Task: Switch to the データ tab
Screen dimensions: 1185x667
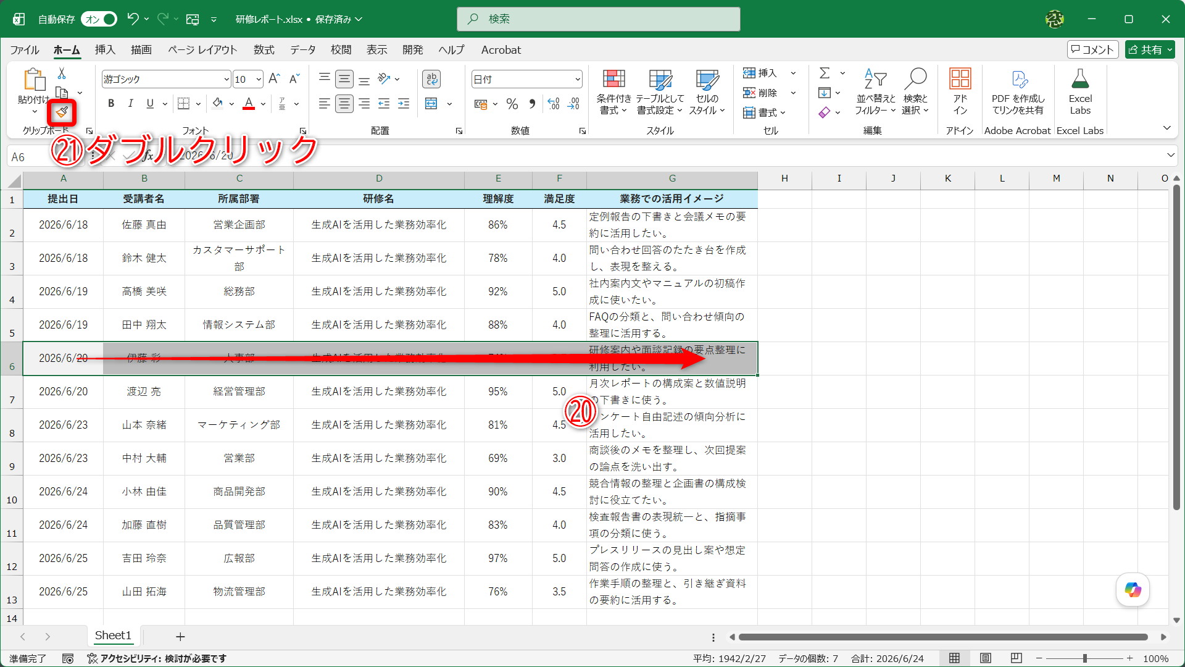Action: (303, 50)
